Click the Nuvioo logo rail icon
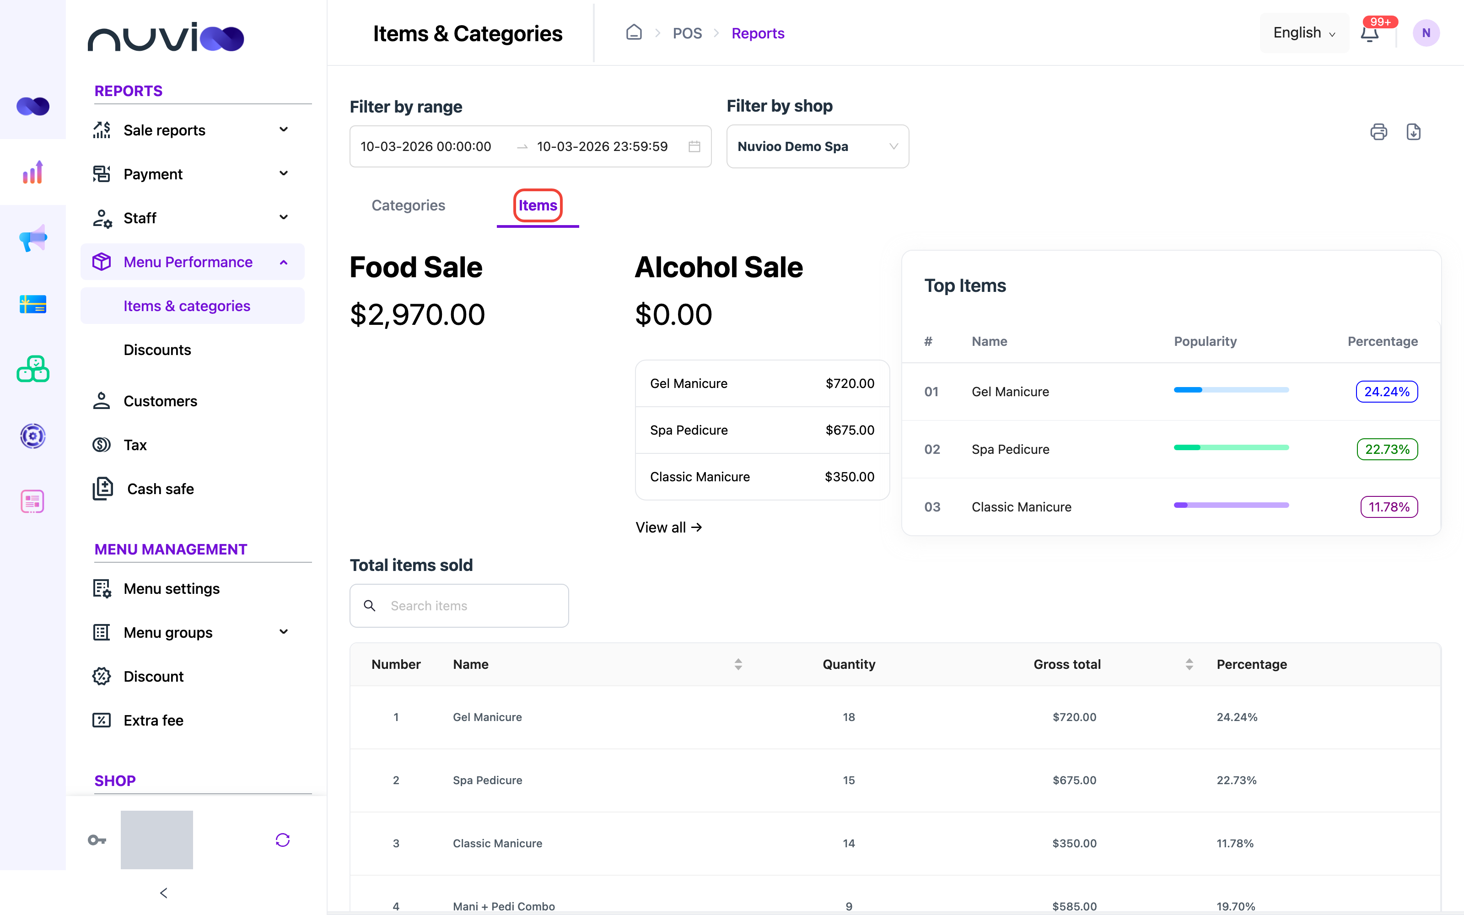The height and width of the screenshot is (915, 1464). tap(32, 107)
